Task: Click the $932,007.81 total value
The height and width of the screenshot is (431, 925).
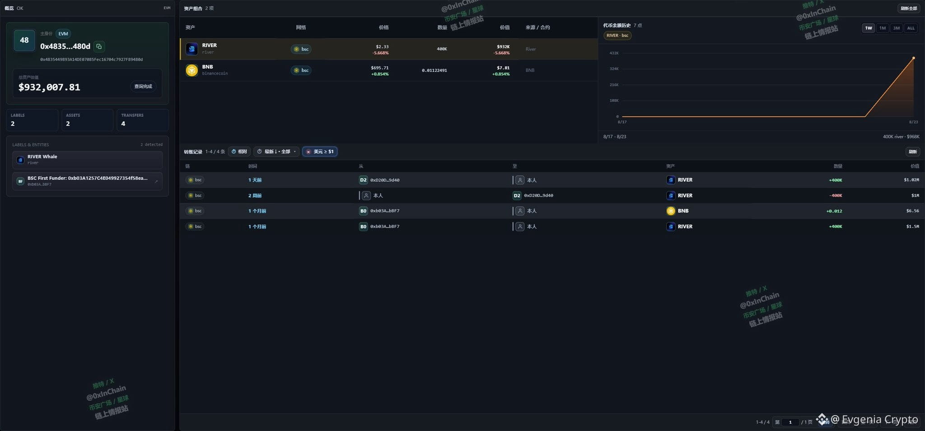Action: click(x=49, y=87)
